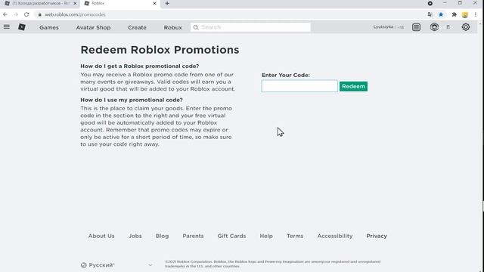484x272 pixels.
Task: Click the translate page icon
Action: (430, 14)
